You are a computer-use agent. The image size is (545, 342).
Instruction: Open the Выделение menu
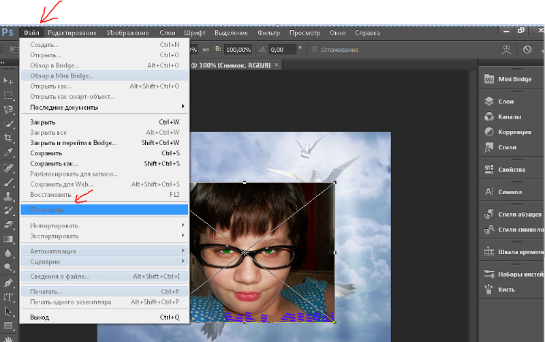point(231,33)
